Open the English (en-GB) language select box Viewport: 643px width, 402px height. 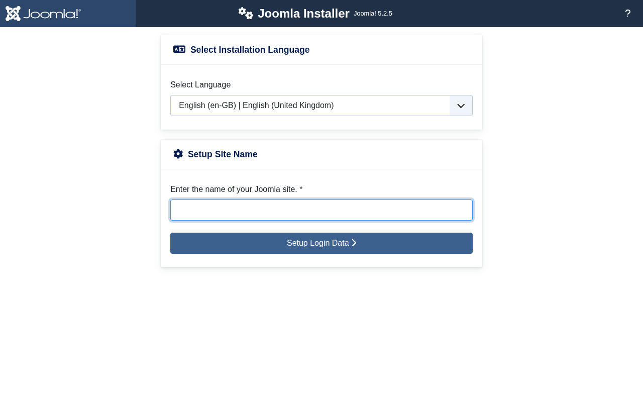click(x=309, y=106)
